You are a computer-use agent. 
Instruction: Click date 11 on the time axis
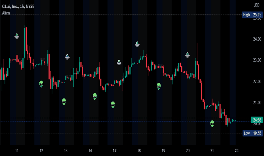tap(17, 151)
